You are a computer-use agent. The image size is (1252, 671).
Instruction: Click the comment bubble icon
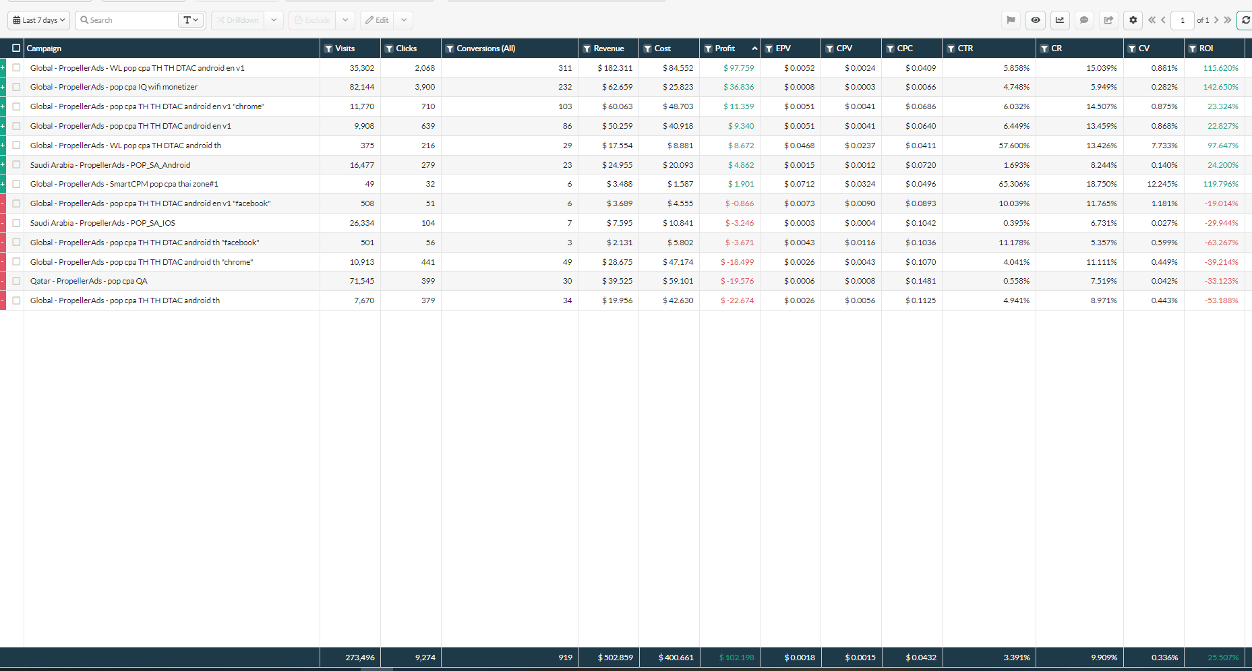1084,20
